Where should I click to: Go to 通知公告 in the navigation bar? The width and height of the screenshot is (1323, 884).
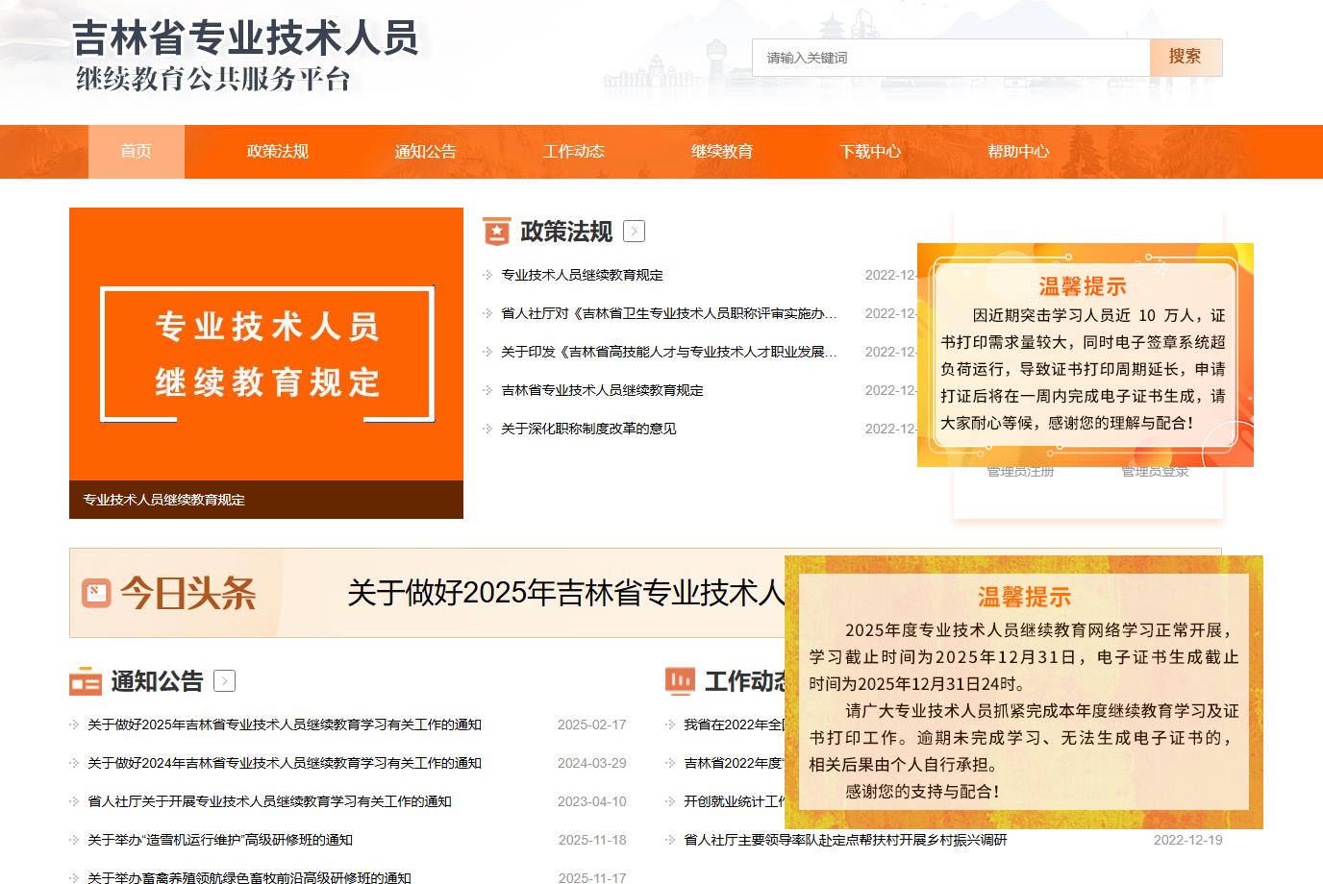(x=425, y=152)
